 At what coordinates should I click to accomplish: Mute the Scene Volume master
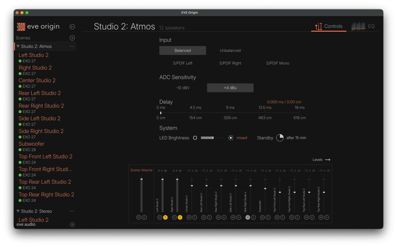[x=138, y=217]
